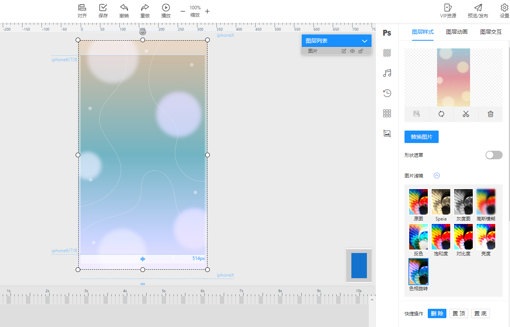Redo with the 重做 arrow

coord(145,11)
